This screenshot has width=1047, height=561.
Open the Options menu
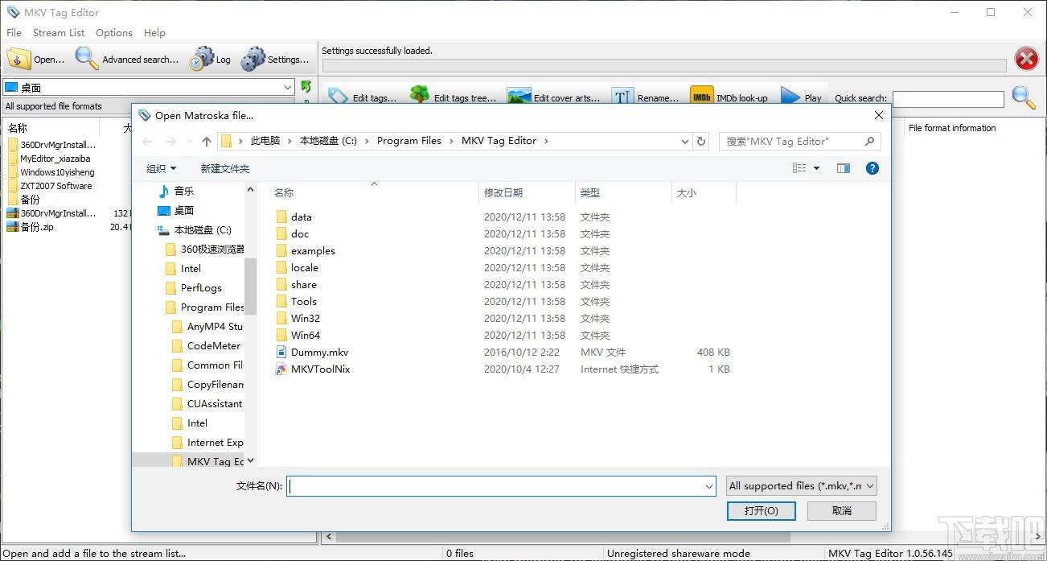coord(114,33)
